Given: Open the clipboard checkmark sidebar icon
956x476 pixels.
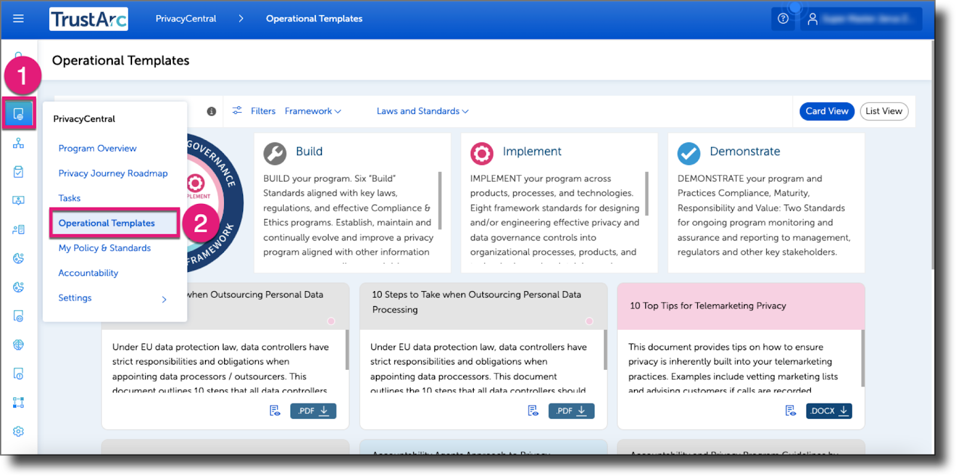Looking at the screenshot, I should pyautogui.click(x=19, y=172).
